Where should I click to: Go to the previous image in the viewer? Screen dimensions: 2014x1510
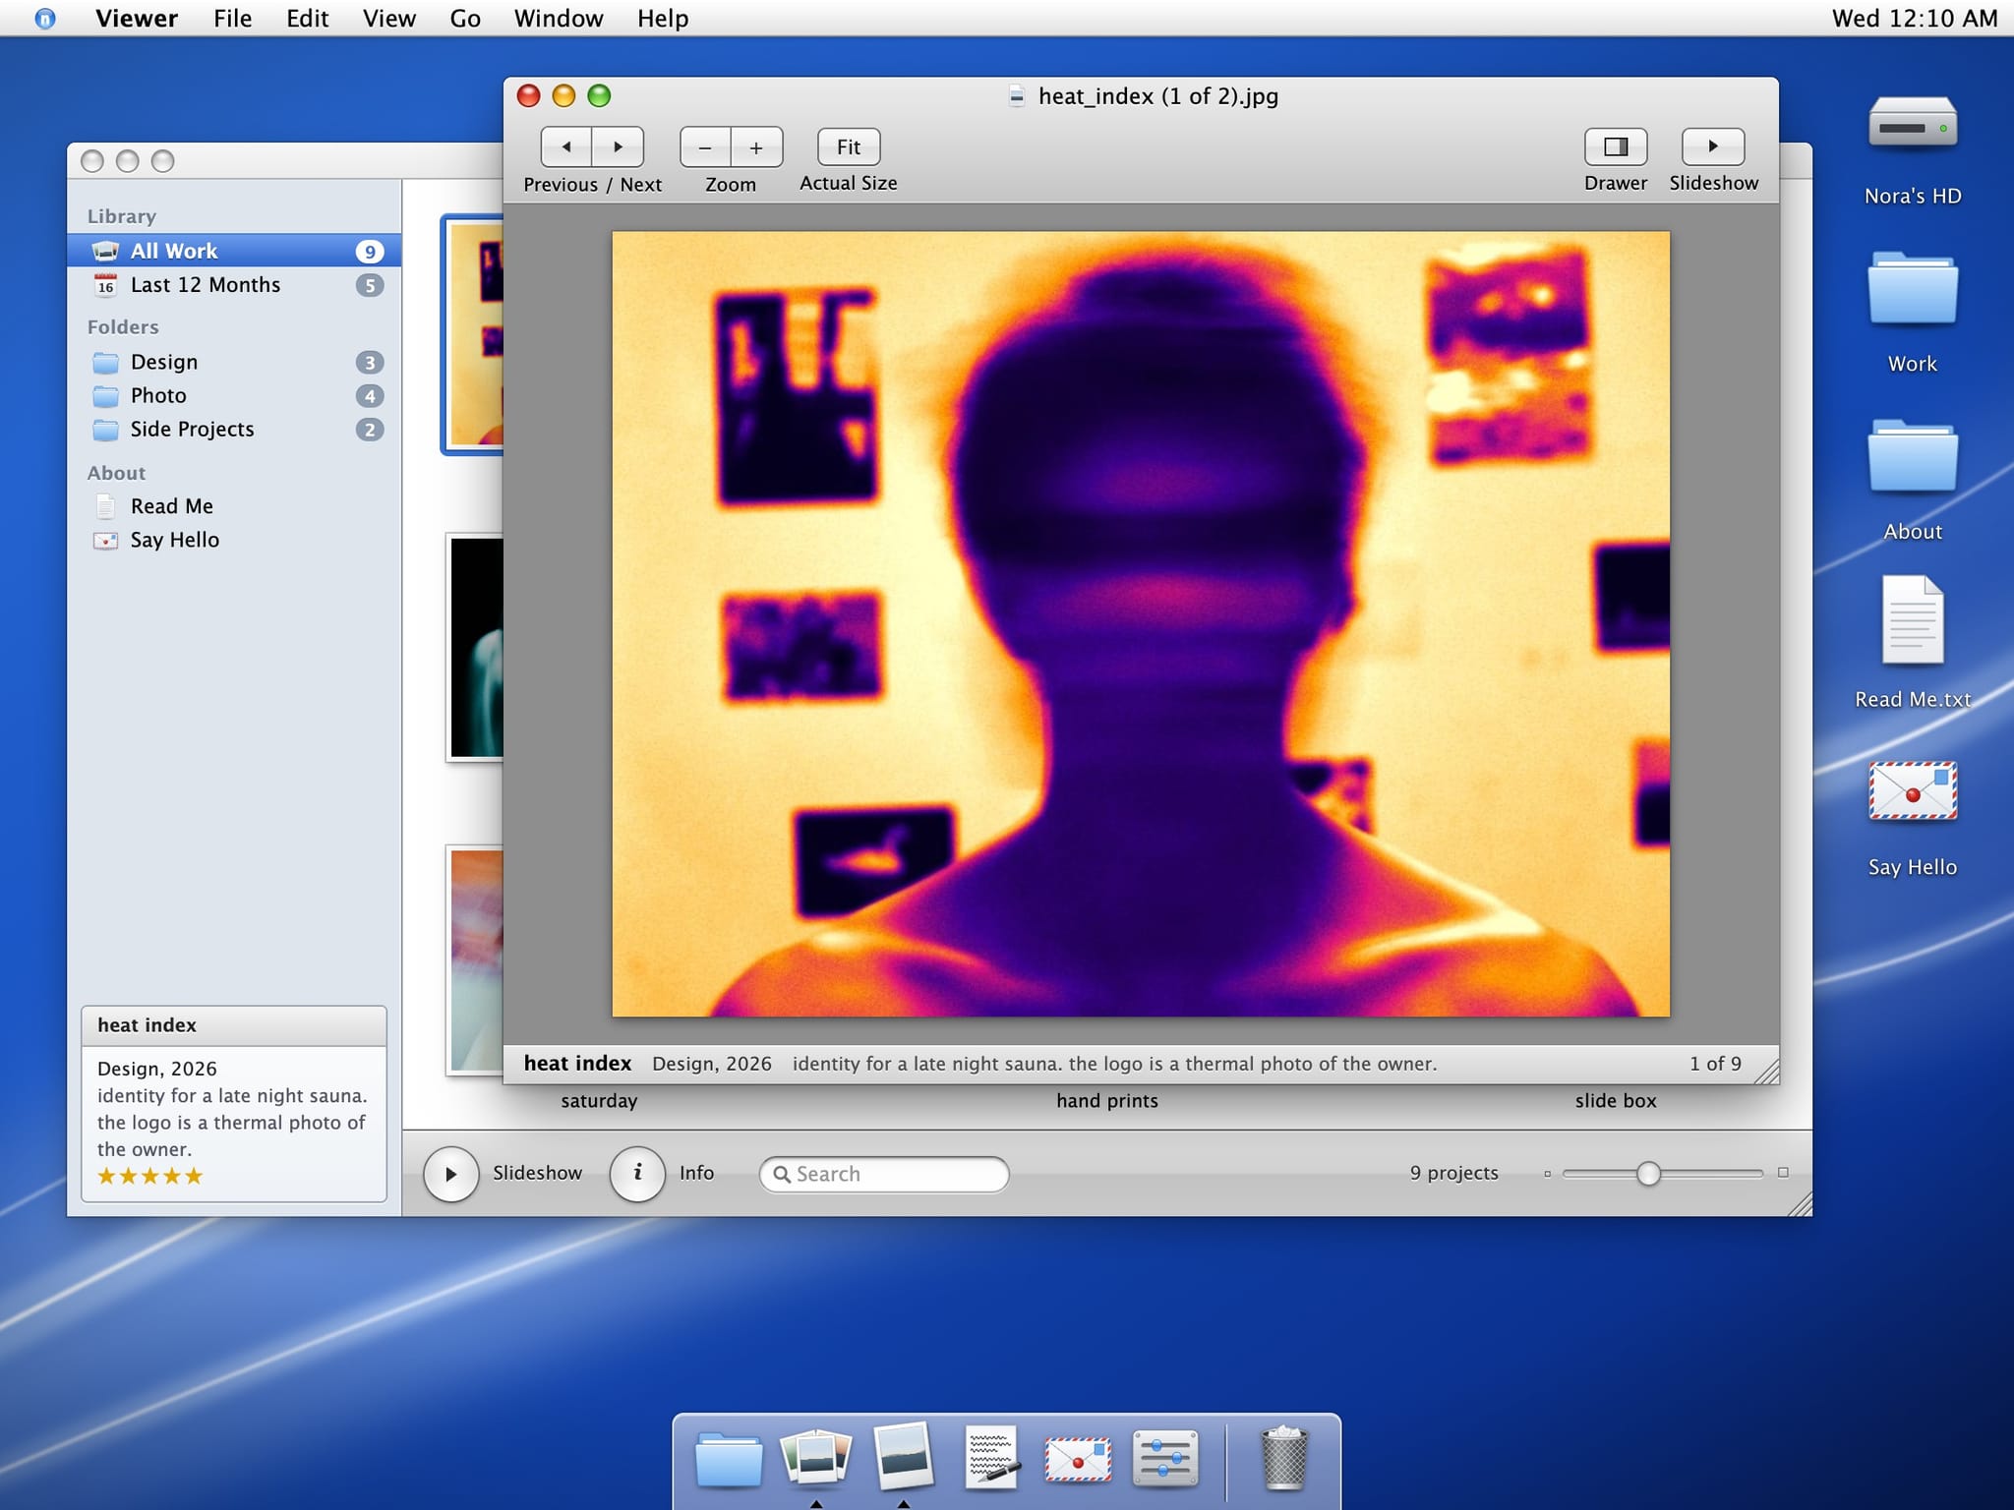(x=566, y=146)
